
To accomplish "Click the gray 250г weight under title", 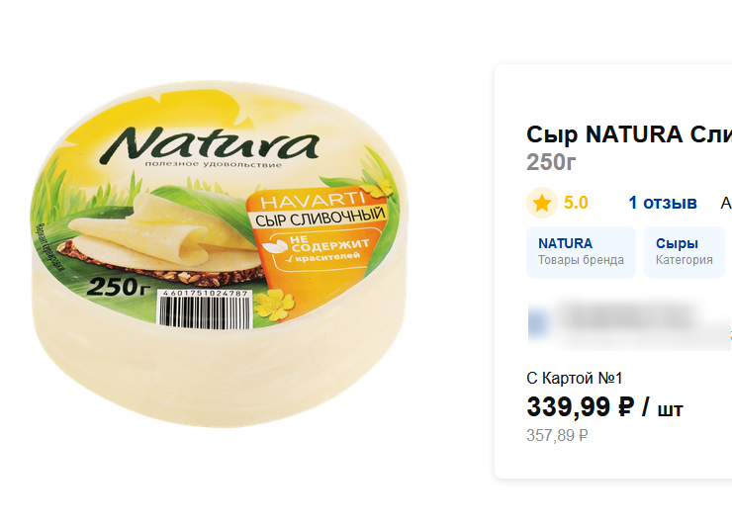I will [x=551, y=162].
